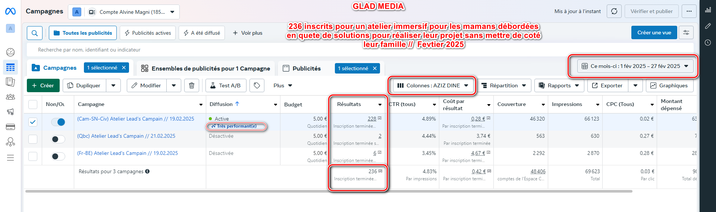Image resolution: width=716 pixels, height=212 pixels.
Task: Click the horizontal table scrollbar
Action: (329, 191)
